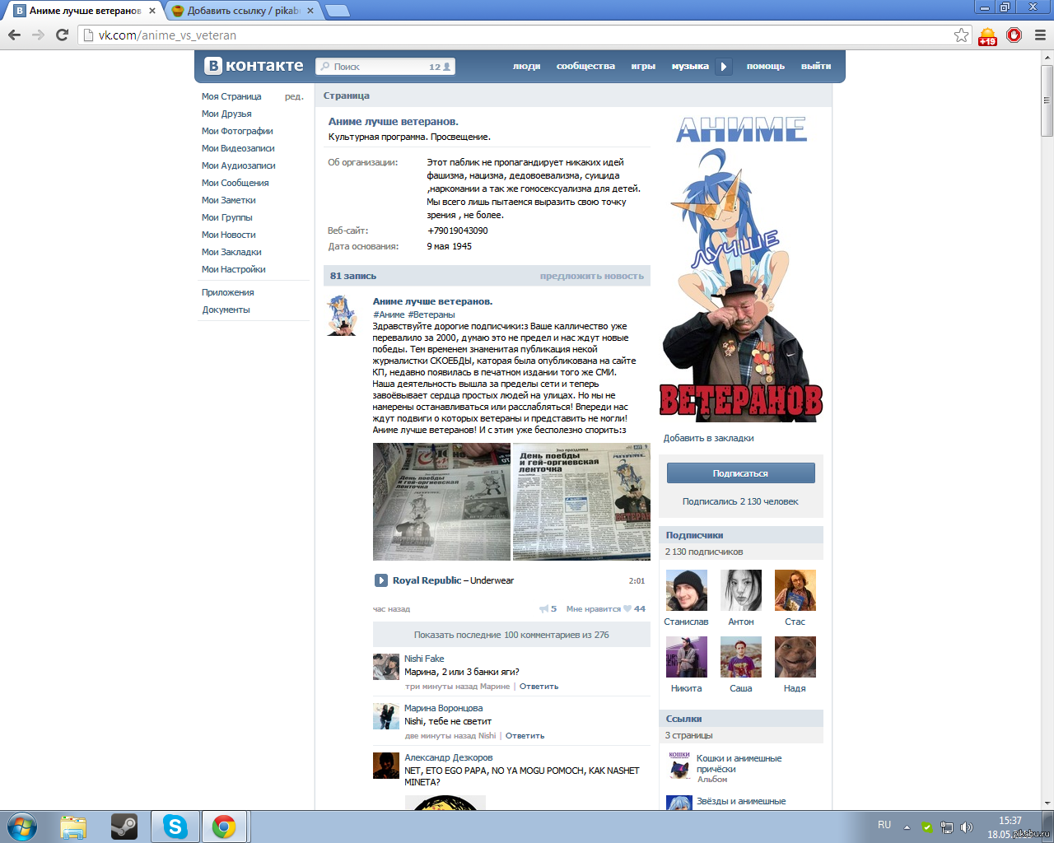Click the browser back arrow
This screenshot has height=843, width=1054.
point(14,35)
